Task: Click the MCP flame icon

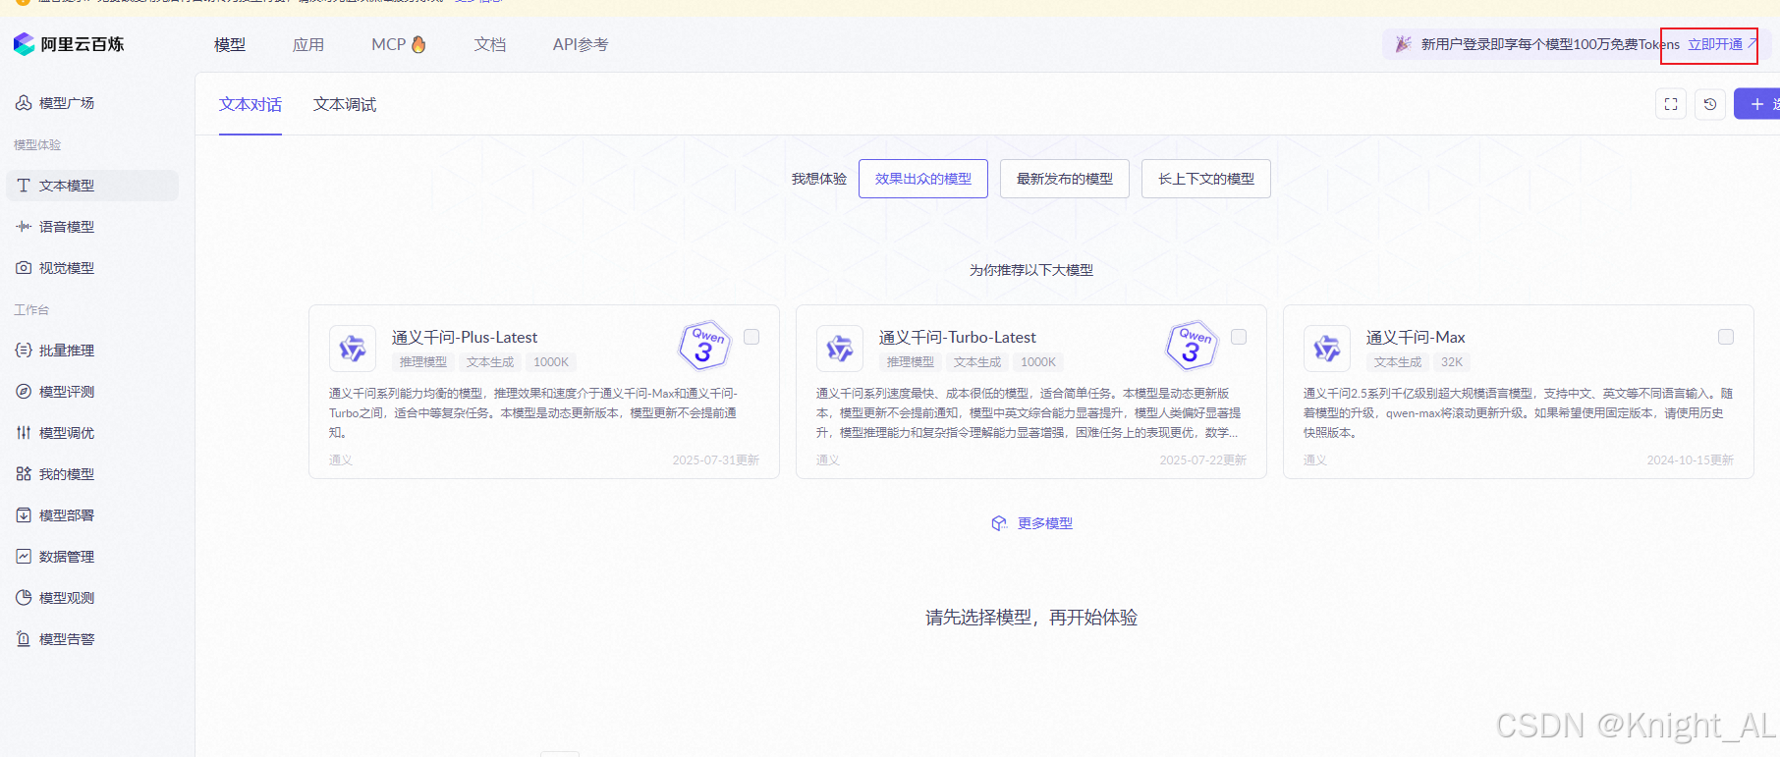Action: coord(418,44)
